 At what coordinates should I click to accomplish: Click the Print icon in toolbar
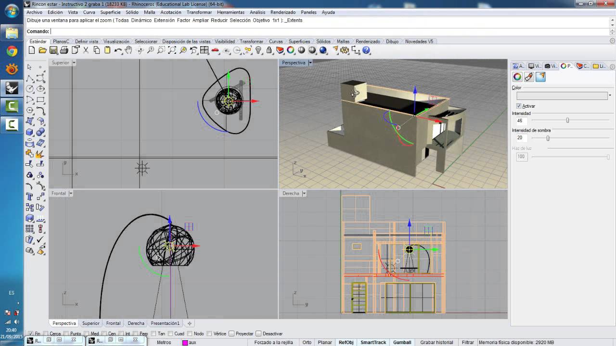click(64, 50)
